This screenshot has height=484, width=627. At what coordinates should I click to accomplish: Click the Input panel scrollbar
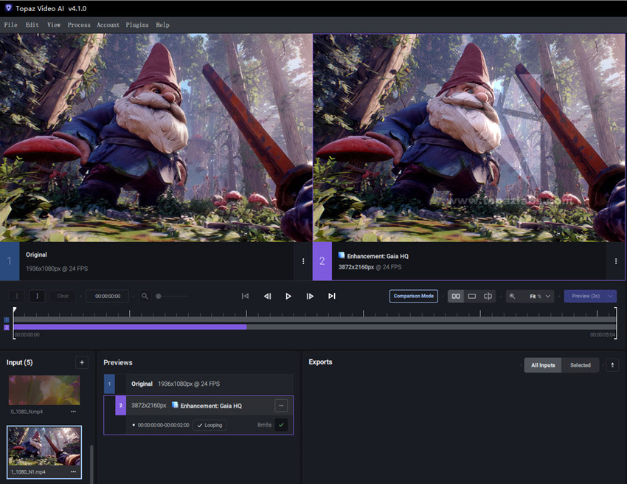click(91, 464)
